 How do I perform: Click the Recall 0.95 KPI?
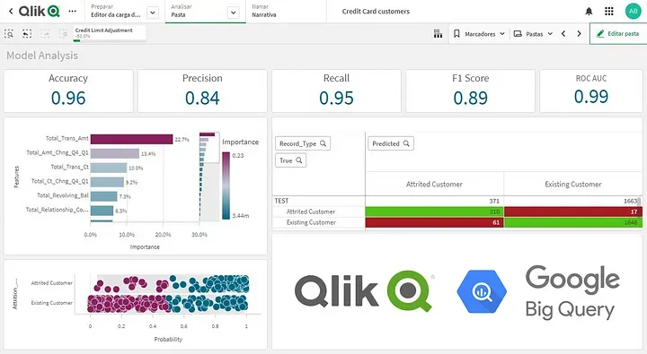tap(336, 91)
